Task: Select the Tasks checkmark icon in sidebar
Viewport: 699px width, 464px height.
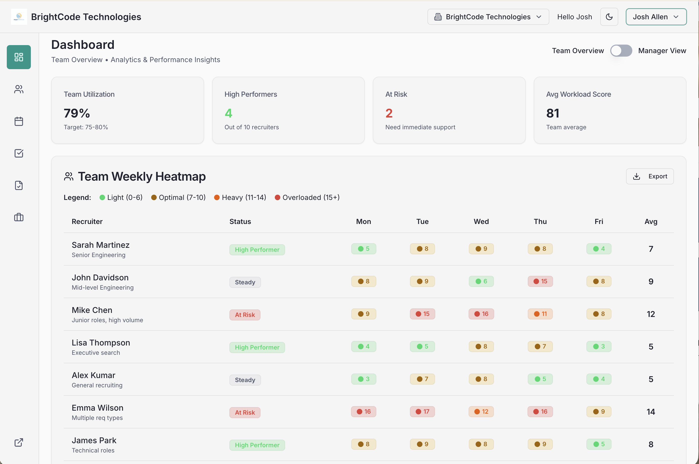Action: coord(19,153)
